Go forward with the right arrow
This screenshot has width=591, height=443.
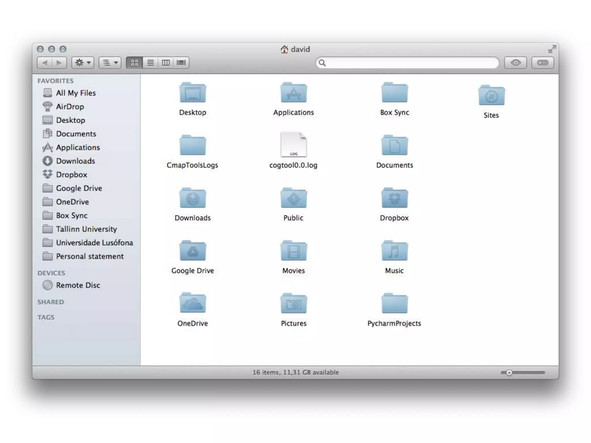[x=59, y=63]
